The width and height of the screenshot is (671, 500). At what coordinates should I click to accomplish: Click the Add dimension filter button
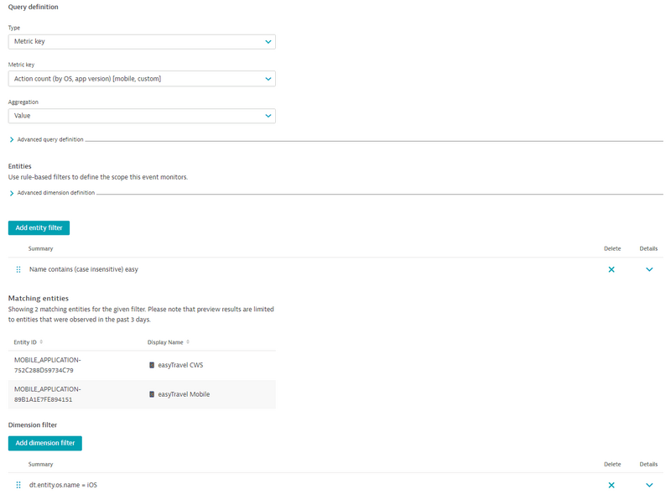click(44, 443)
